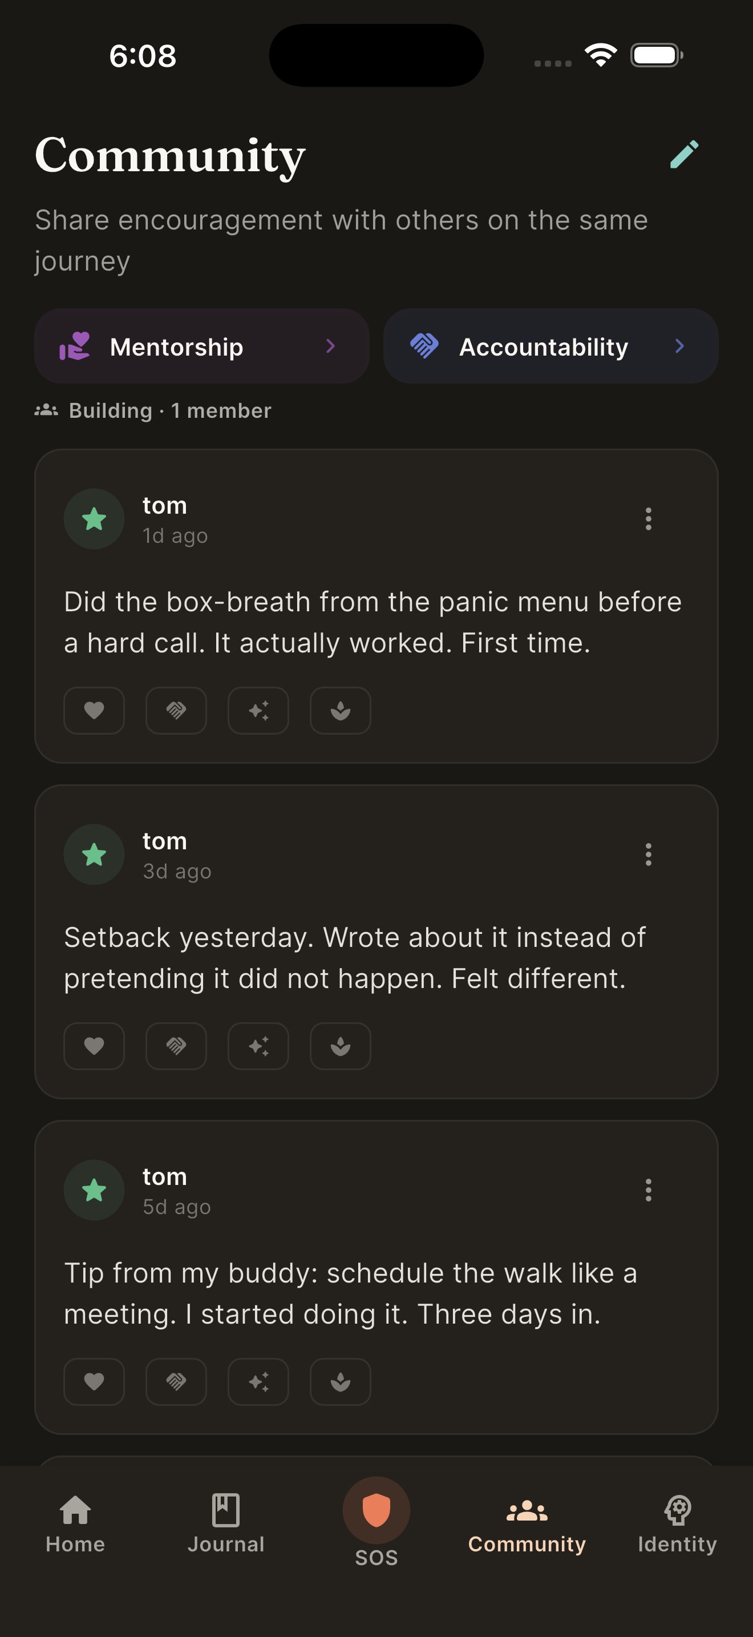
Task: Open the options menu on tom's 1d ago post
Action: 648,519
